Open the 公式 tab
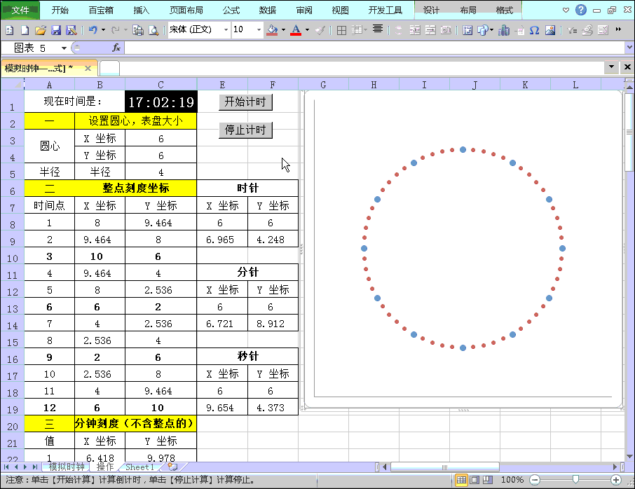This screenshot has width=635, height=489. (231, 10)
